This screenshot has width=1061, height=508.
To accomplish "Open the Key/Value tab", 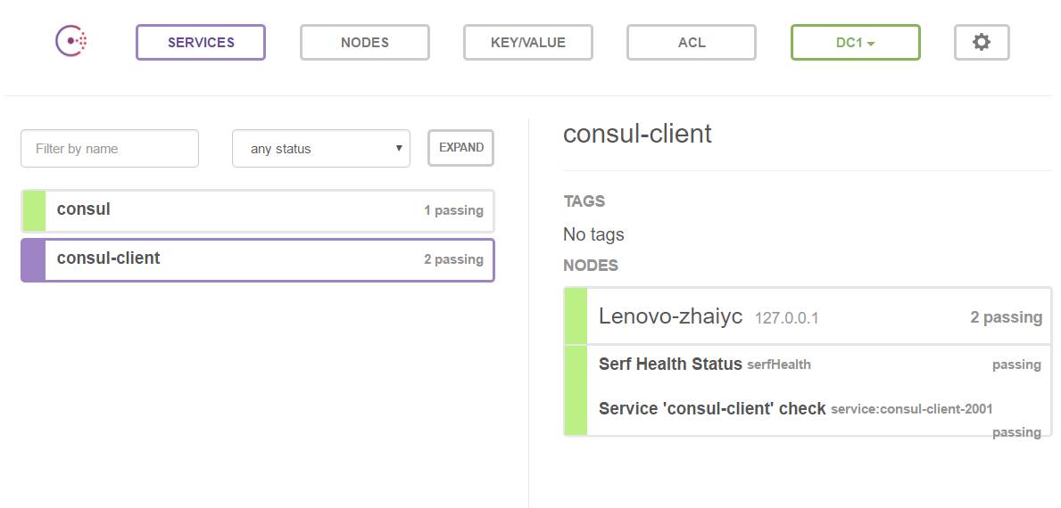I will [527, 42].
